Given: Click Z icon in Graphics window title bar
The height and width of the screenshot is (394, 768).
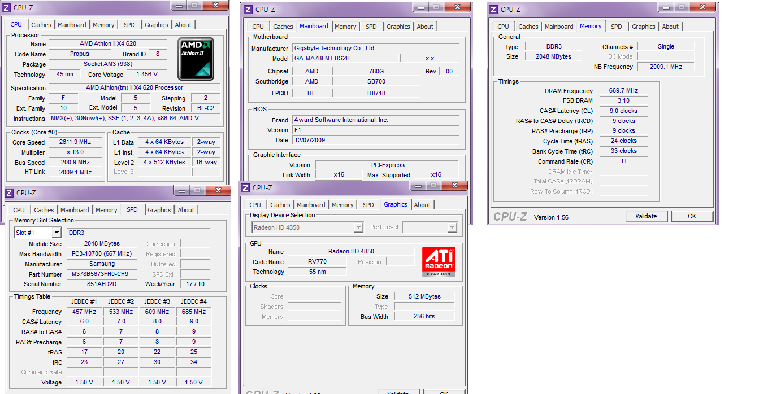Looking at the screenshot, I should pyautogui.click(x=245, y=187).
